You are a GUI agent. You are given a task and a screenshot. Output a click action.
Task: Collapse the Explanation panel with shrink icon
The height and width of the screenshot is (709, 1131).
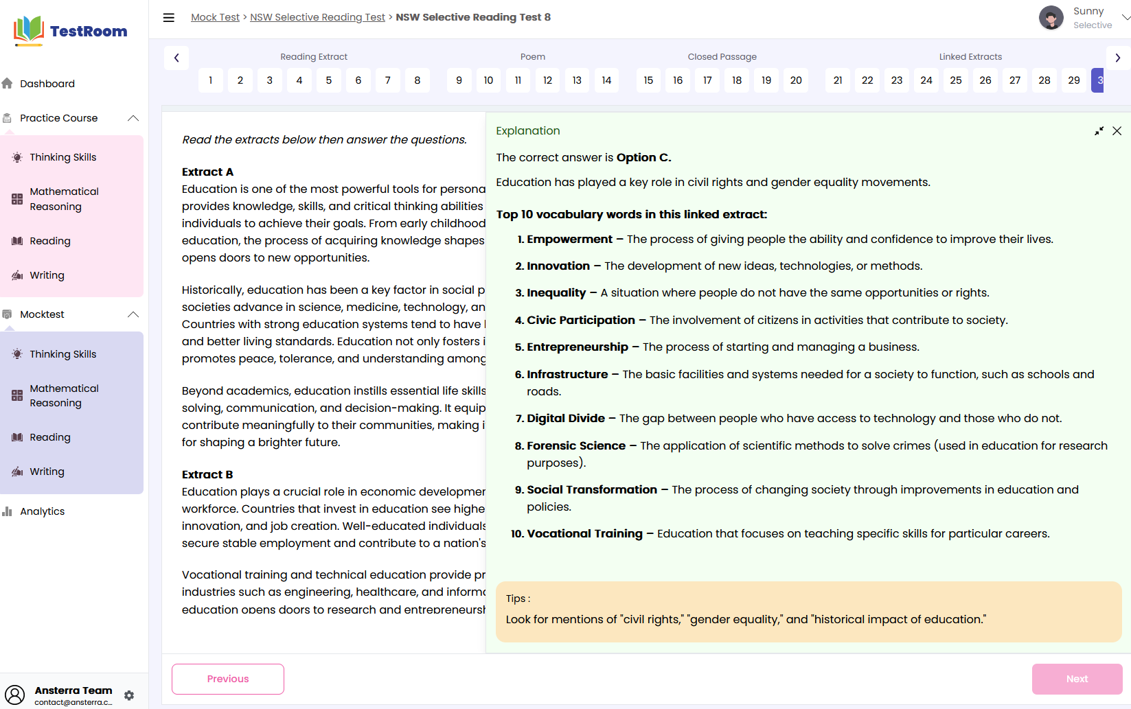[1099, 131]
